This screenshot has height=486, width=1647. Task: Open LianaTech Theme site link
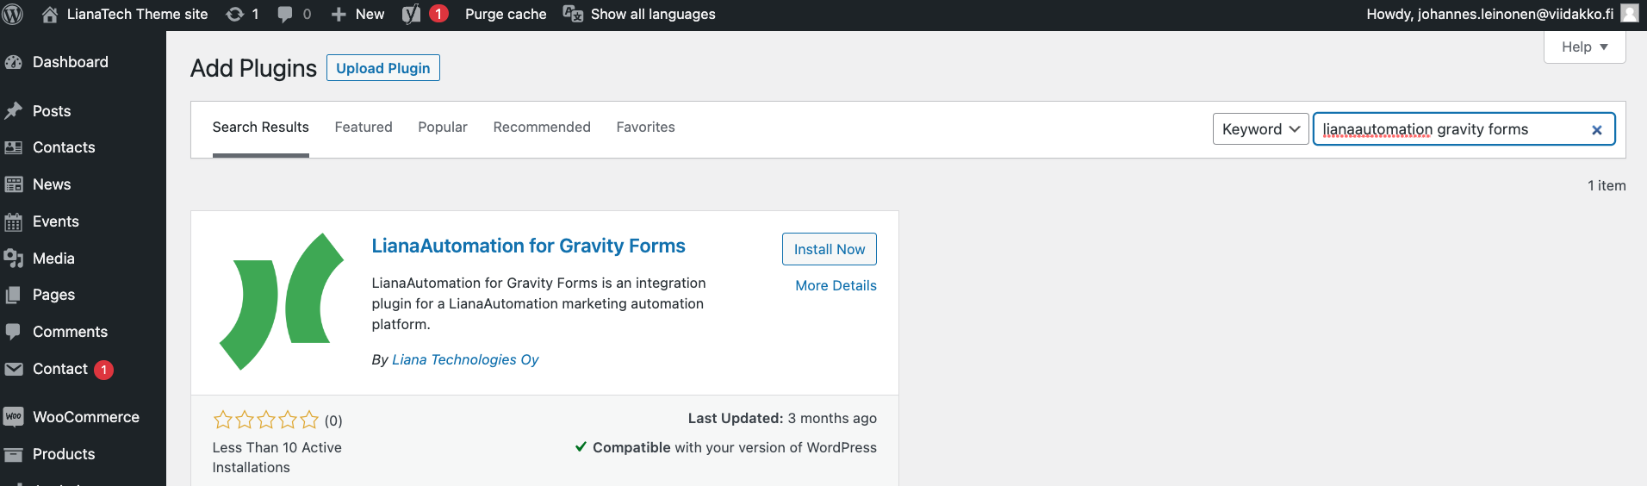137,14
